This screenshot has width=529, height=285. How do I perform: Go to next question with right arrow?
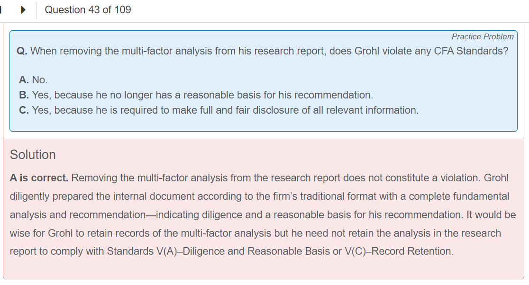tap(23, 10)
